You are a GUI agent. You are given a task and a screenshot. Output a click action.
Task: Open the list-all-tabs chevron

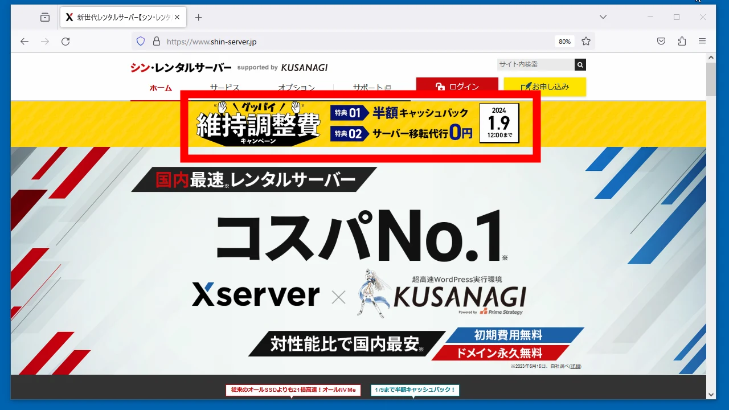point(603,17)
